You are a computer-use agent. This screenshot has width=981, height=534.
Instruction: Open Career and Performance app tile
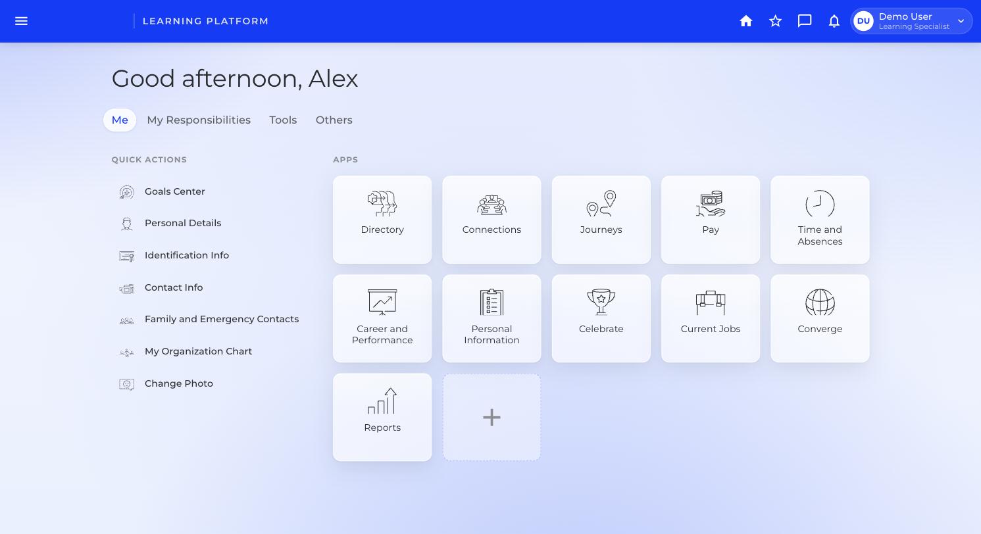[382, 318]
